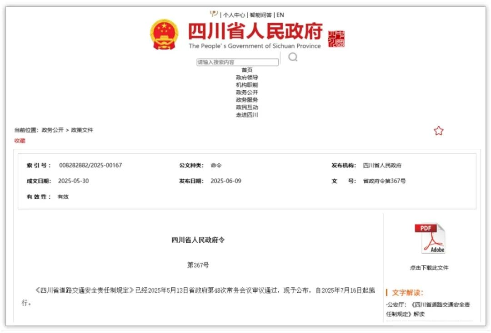Click the document number 第367号 in body

198,265
